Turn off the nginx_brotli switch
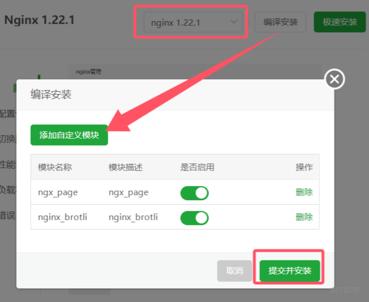The height and width of the screenshot is (302, 369). pyautogui.click(x=194, y=217)
